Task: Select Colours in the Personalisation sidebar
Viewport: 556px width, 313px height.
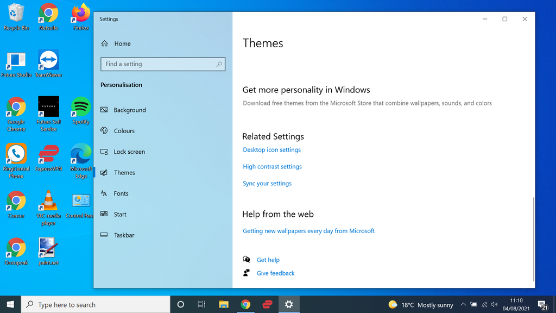Action: coord(125,130)
